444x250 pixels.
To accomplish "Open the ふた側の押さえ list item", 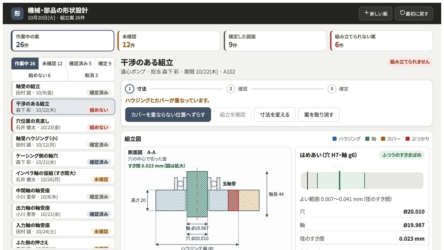I will (x=63, y=244).
